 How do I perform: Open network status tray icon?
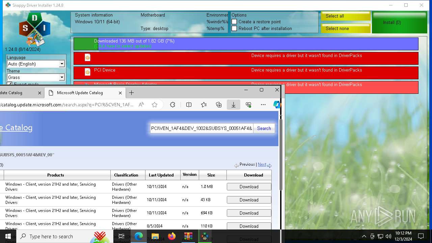click(380, 236)
